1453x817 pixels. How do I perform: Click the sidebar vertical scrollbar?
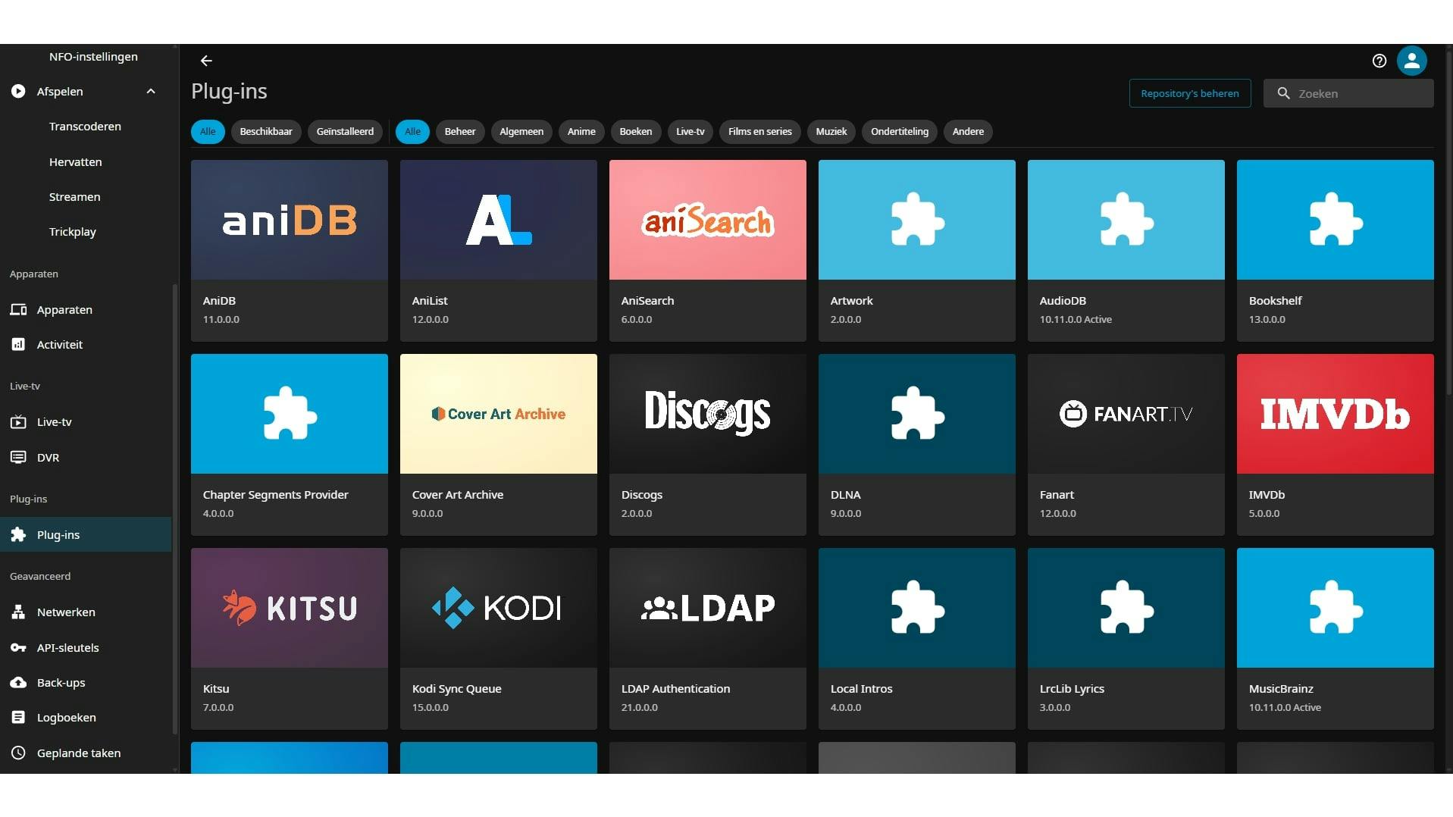tap(175, 508)
